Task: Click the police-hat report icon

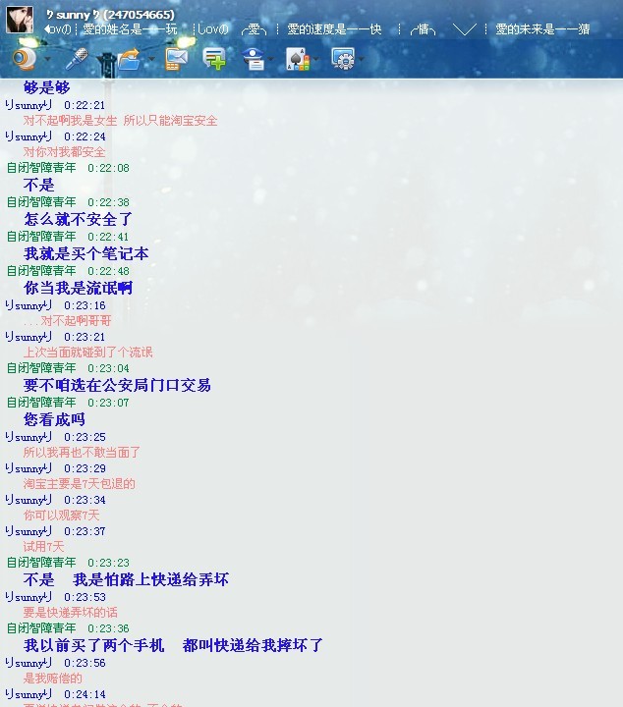Action: [x=253, y=59]
